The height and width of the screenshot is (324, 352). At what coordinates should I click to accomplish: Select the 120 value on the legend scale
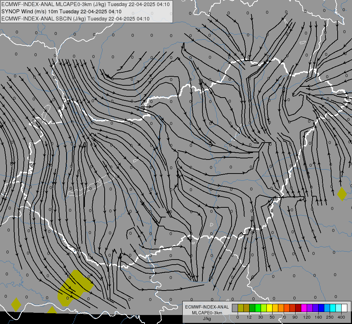click(307, 317)
